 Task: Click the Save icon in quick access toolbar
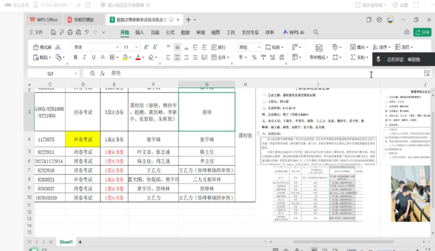pyautogui.click(x=53, y=33)
